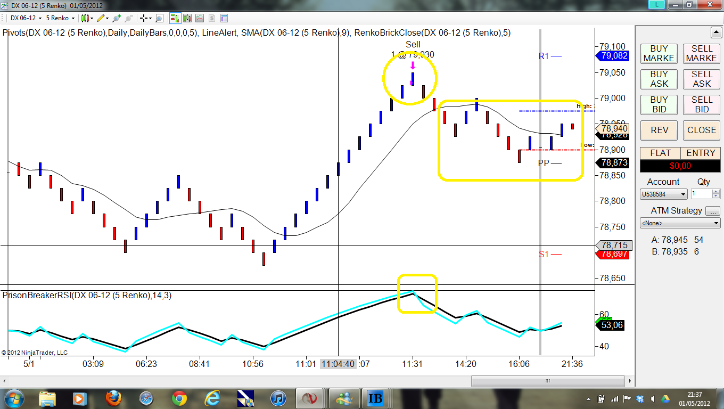Open the Account U538584 dropdown

664,194
